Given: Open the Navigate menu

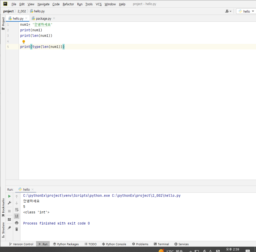Looking at the screenshot, I should pyautogui.click(x=43, y=4).
